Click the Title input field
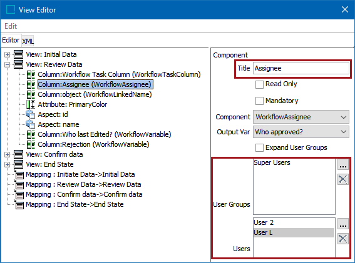355x263 pixels. (301, 68)
